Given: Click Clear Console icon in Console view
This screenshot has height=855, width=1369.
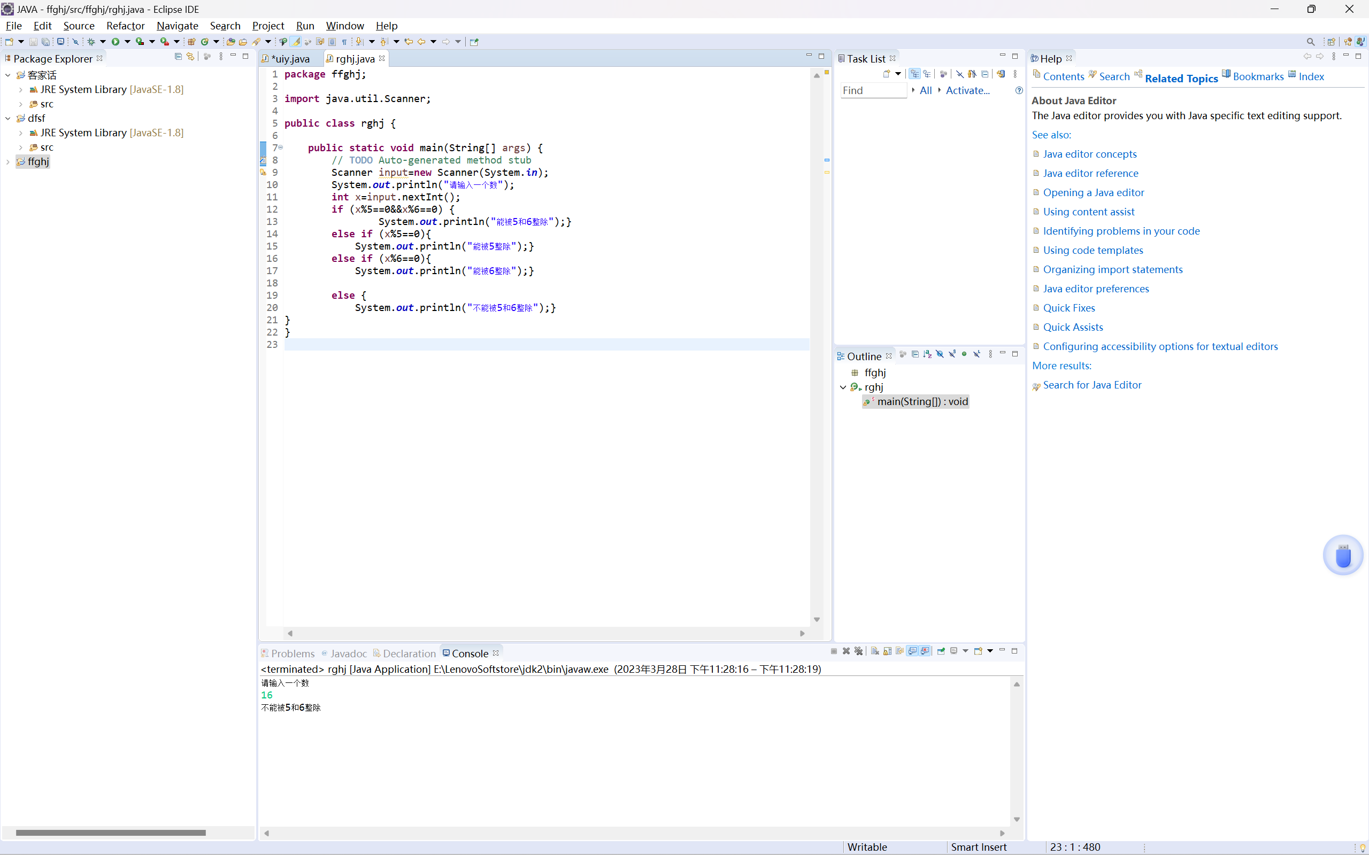Looking at the screenshot, I should coord(875,651).
